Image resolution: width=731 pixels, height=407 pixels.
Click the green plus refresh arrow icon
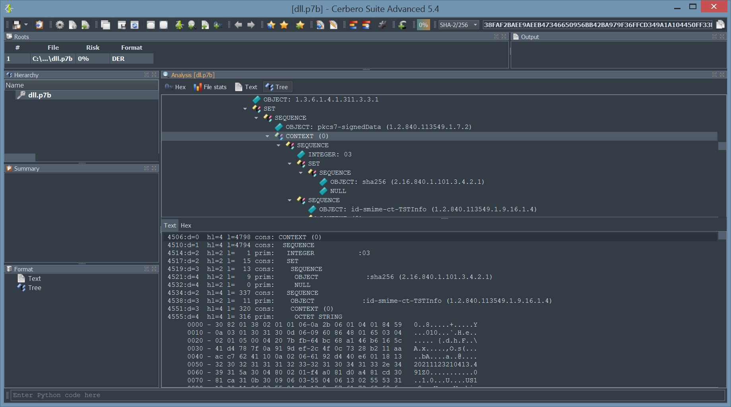click(x=402, y=25)
